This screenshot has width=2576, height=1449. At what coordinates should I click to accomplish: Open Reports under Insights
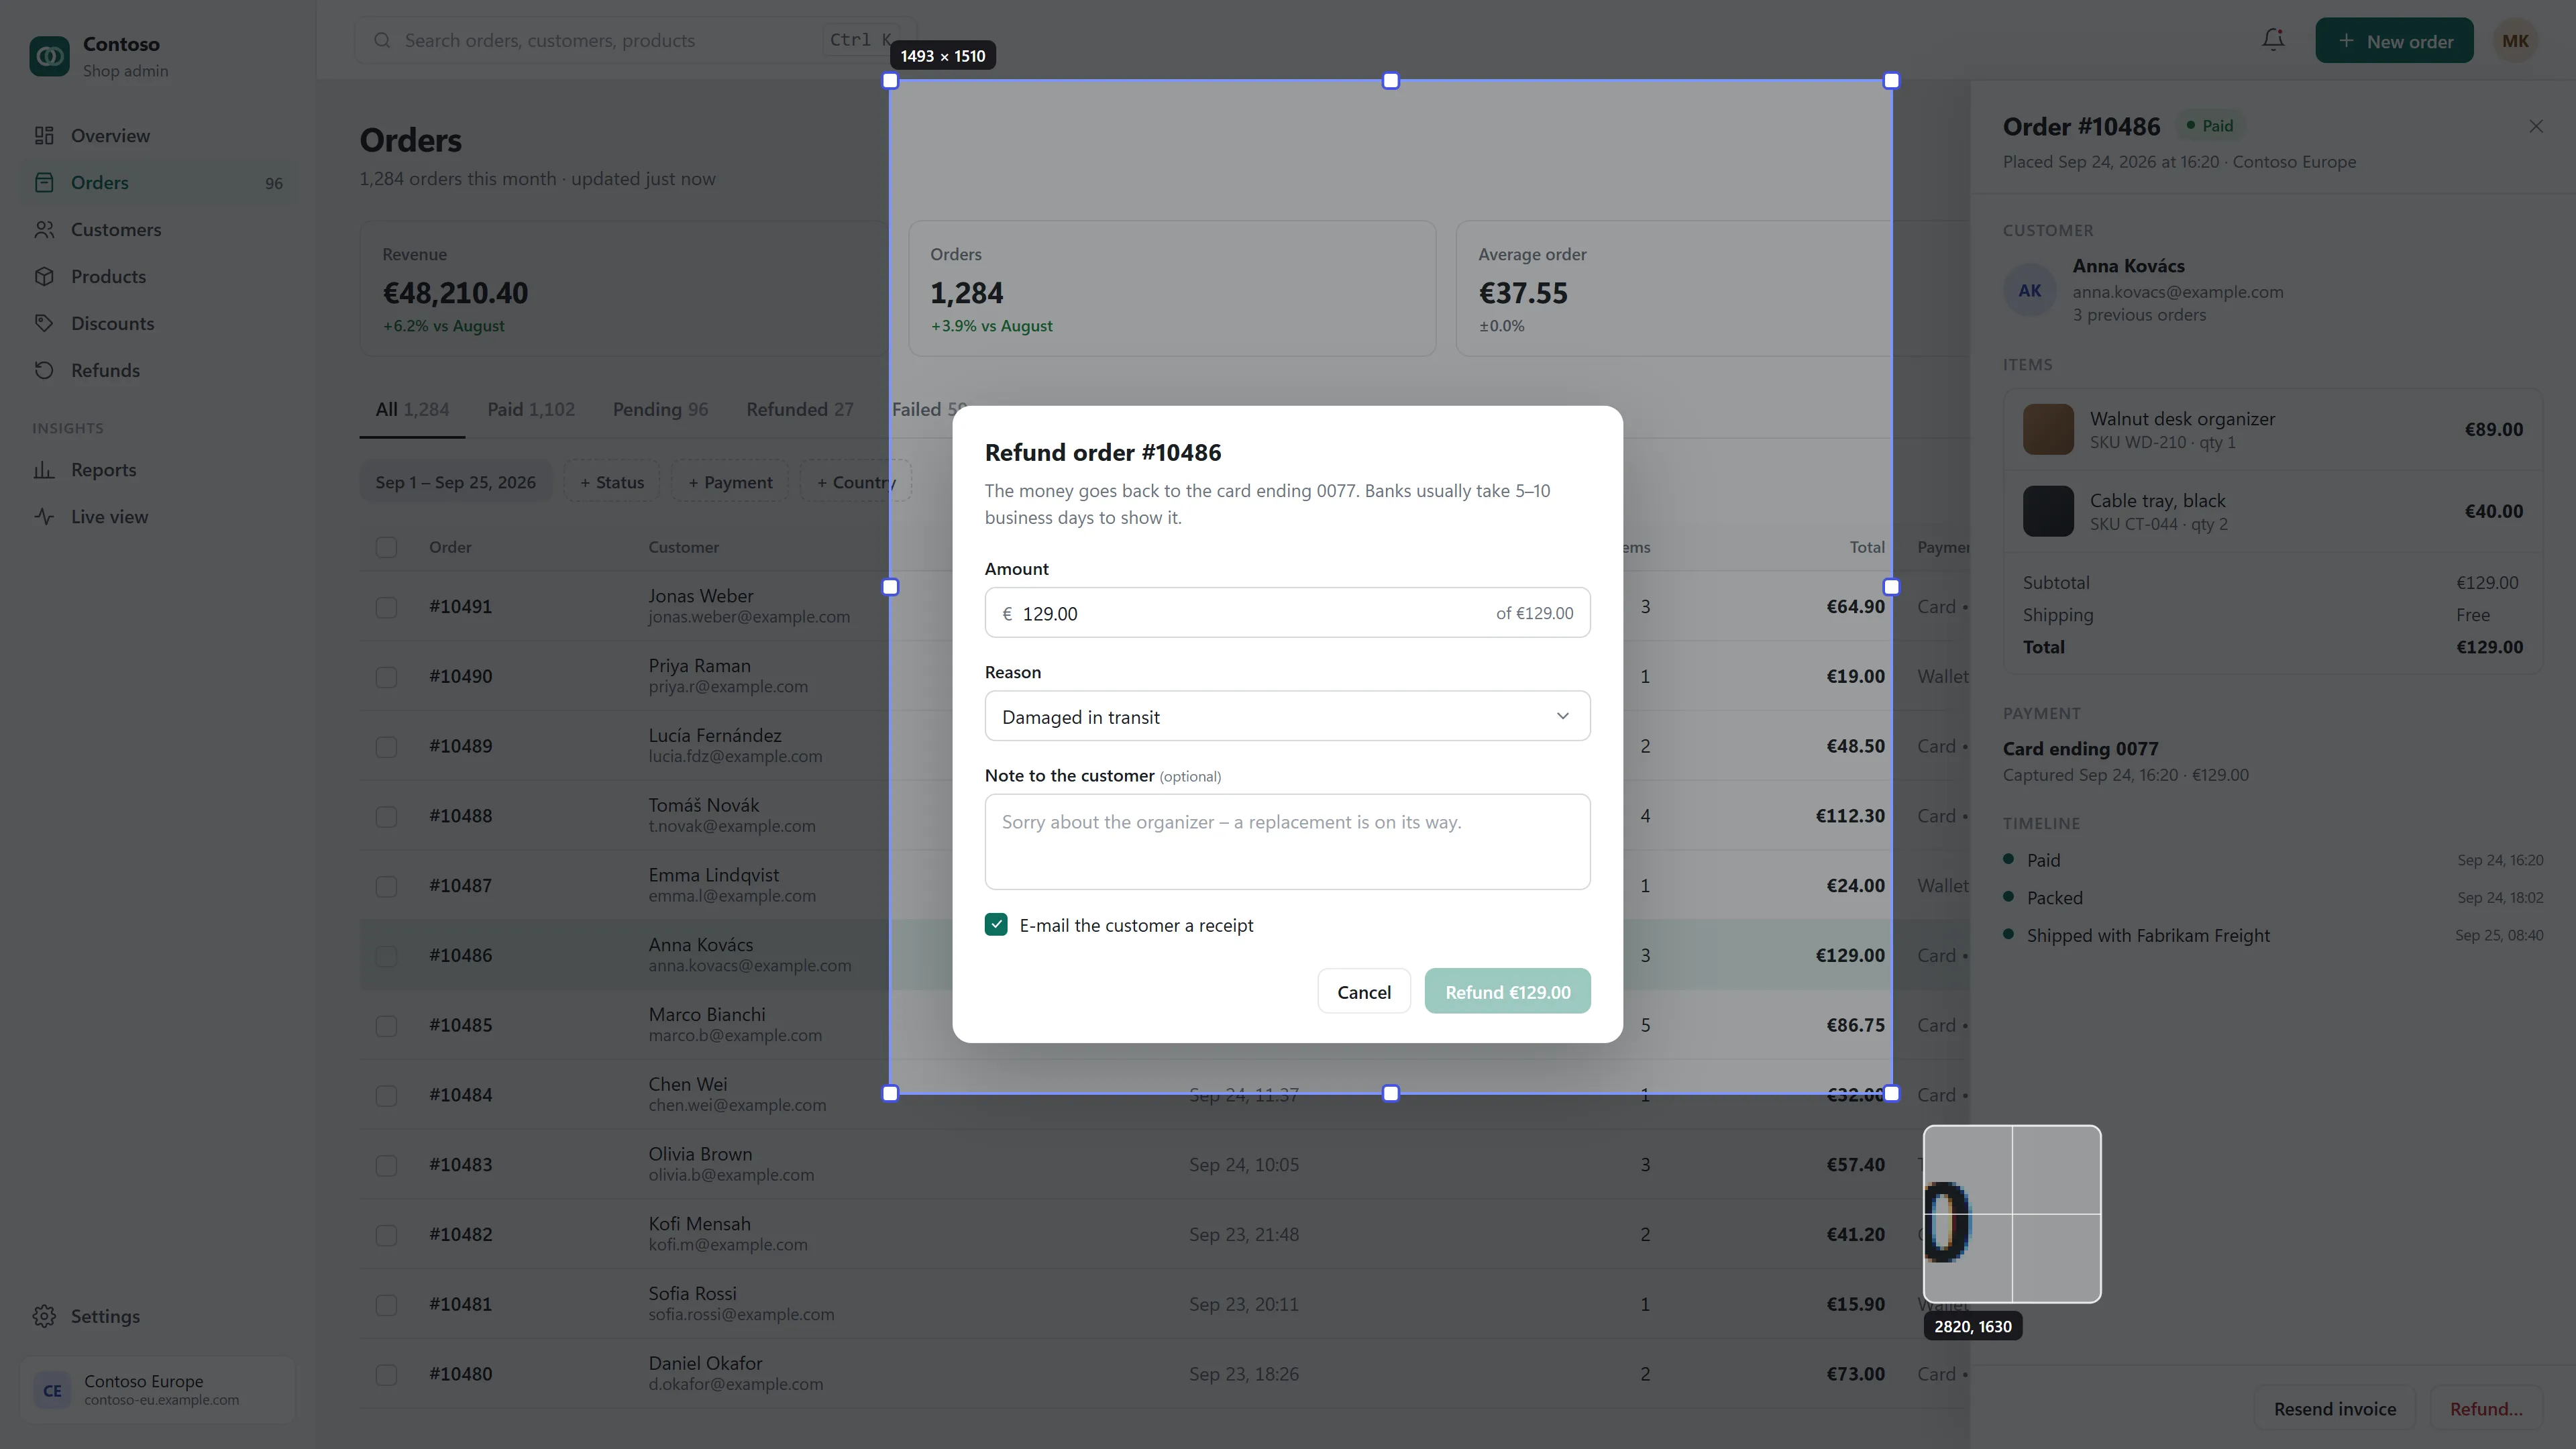click(x=158, y=469)
